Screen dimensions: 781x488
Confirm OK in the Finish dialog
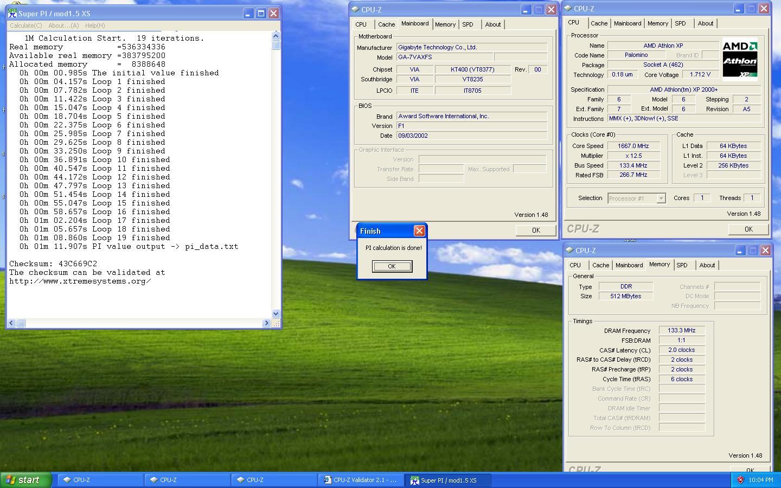[x=392, y=266]
